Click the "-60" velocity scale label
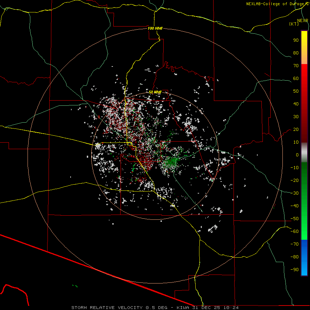 [294, 231]
